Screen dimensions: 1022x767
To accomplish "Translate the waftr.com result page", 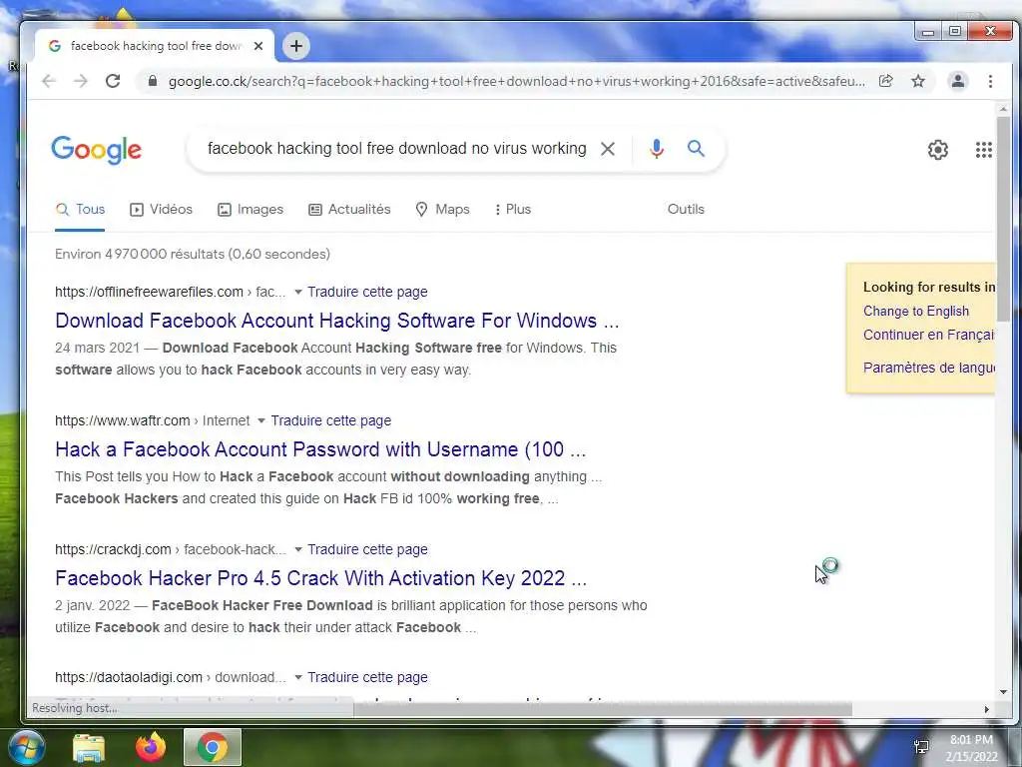I will 331,421.
